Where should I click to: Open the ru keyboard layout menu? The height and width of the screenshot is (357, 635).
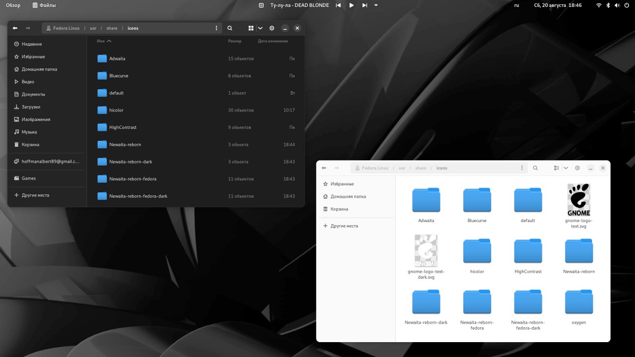click(516, 5)
